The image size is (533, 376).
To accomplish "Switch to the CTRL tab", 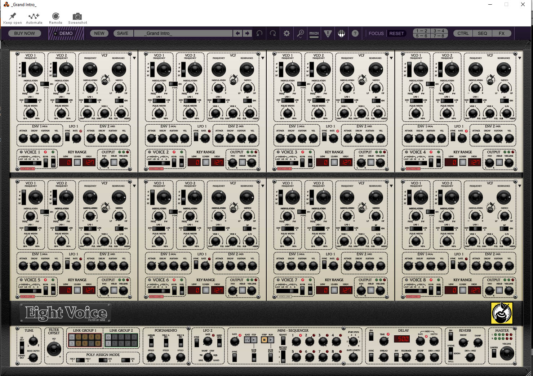I will point(463,33).
